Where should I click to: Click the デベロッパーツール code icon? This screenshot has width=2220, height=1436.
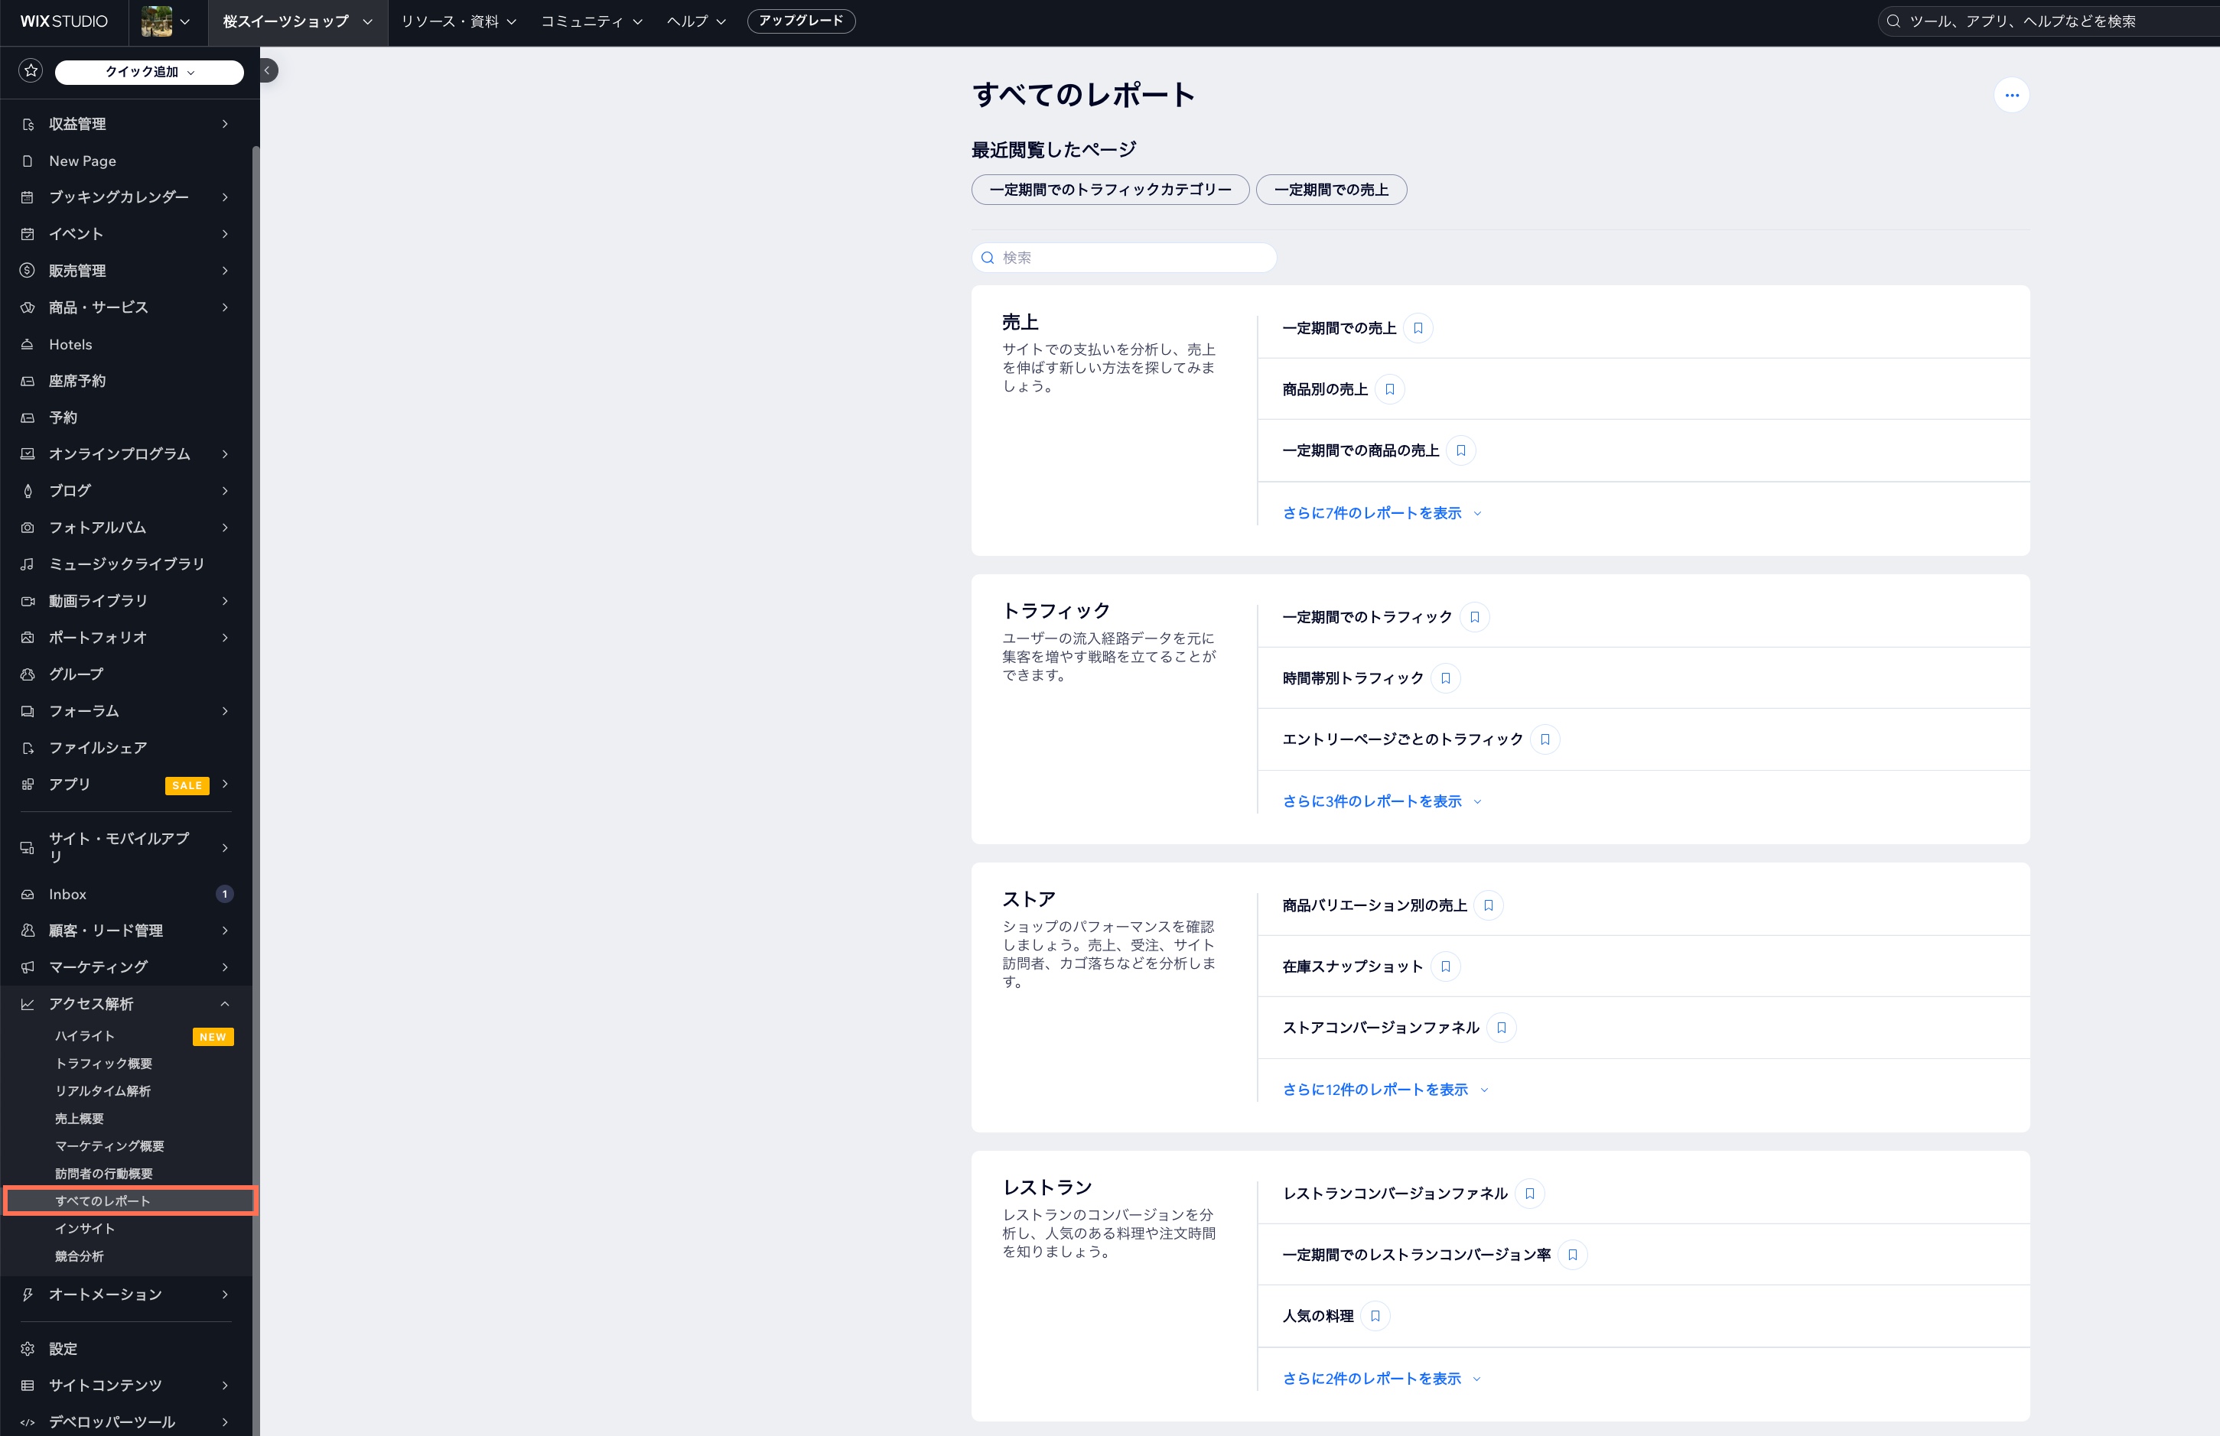coord(28,1422)
